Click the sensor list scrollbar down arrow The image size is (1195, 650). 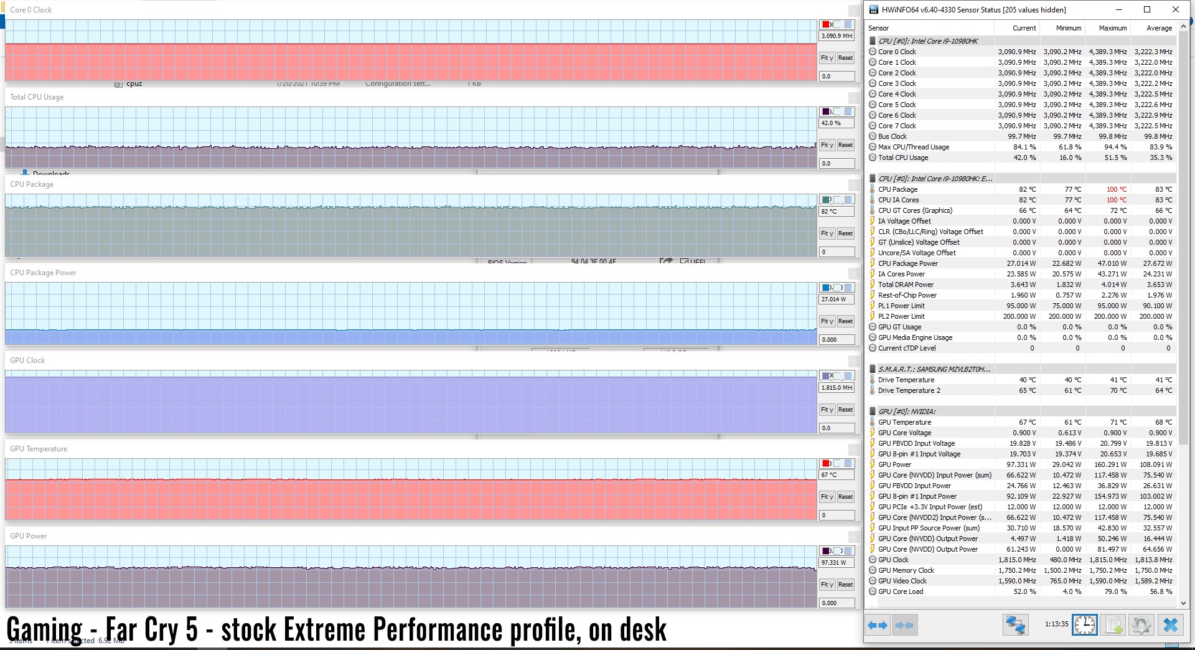click(1183, 603)
